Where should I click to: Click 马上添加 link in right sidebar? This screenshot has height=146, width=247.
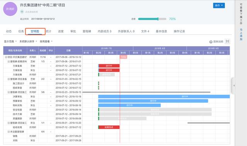coord(241,34)
